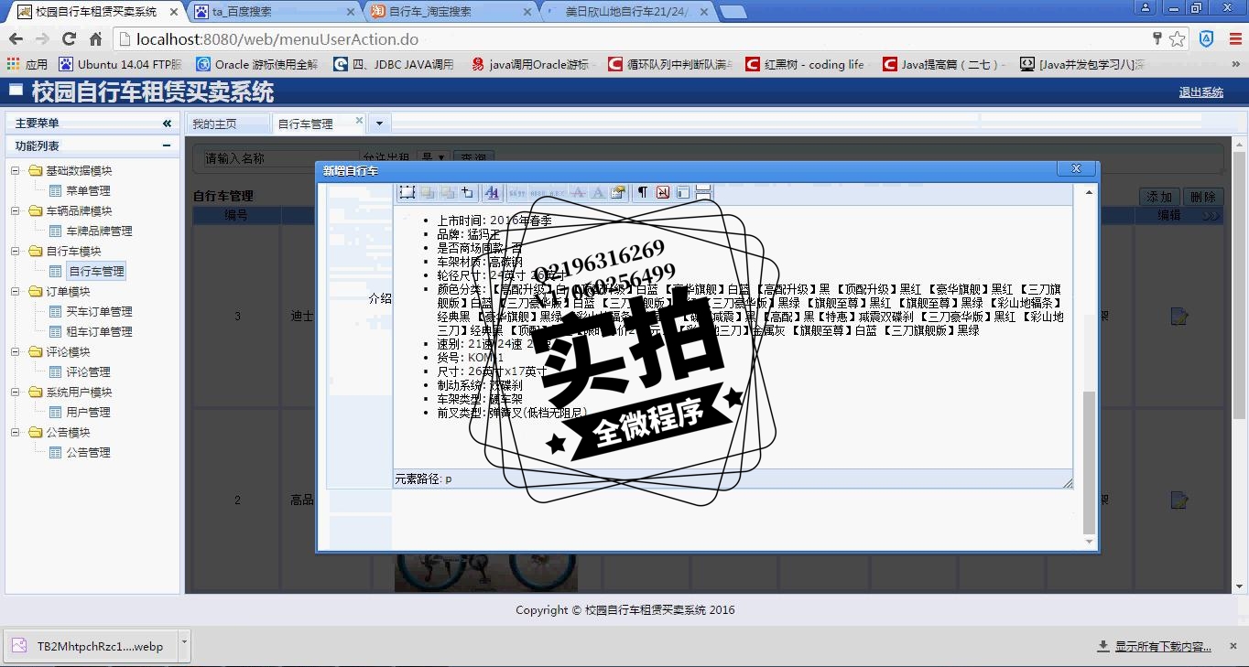
Task: Collapse the 公告模块 tree node
Action: [16, 433]
